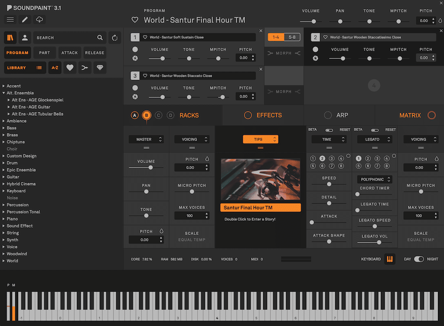Image resolution: width=444 pixels, height=326 pixels.
Task: Click the refresh library icon
Action: (114, 38)
